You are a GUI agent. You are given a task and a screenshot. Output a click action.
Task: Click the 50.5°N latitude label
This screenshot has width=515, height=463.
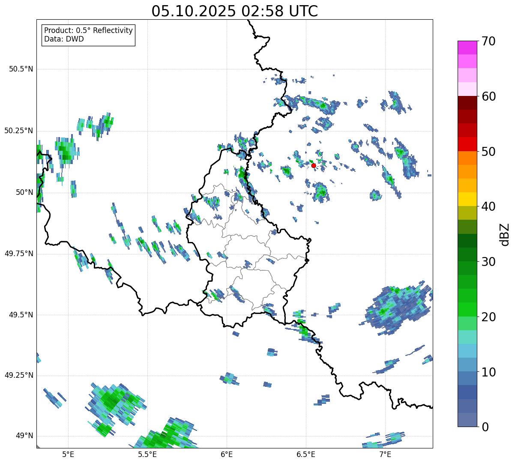(x=21, y=69)
